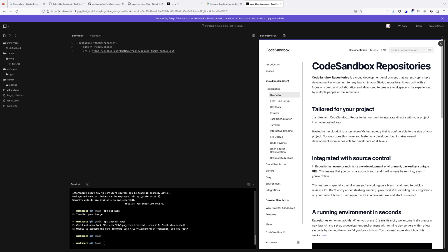Toggle the System theme switch in docs
Screen dimensions: 448x252
pyautogui.click(x=271, y=242)
